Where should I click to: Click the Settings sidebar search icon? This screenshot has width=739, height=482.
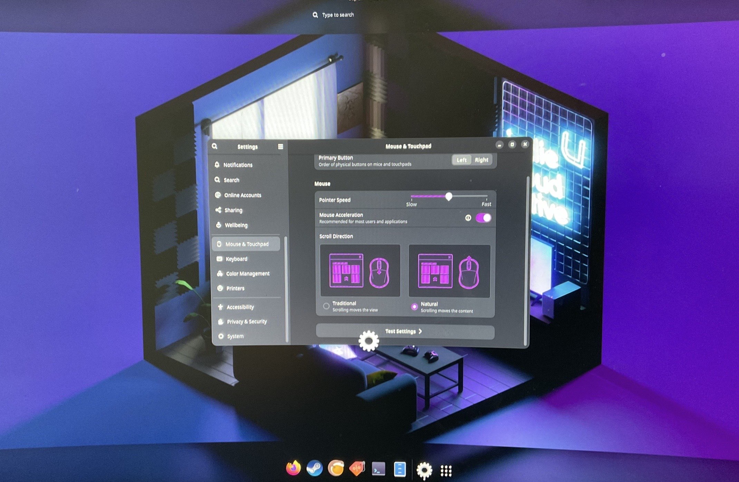pos(214,146)
